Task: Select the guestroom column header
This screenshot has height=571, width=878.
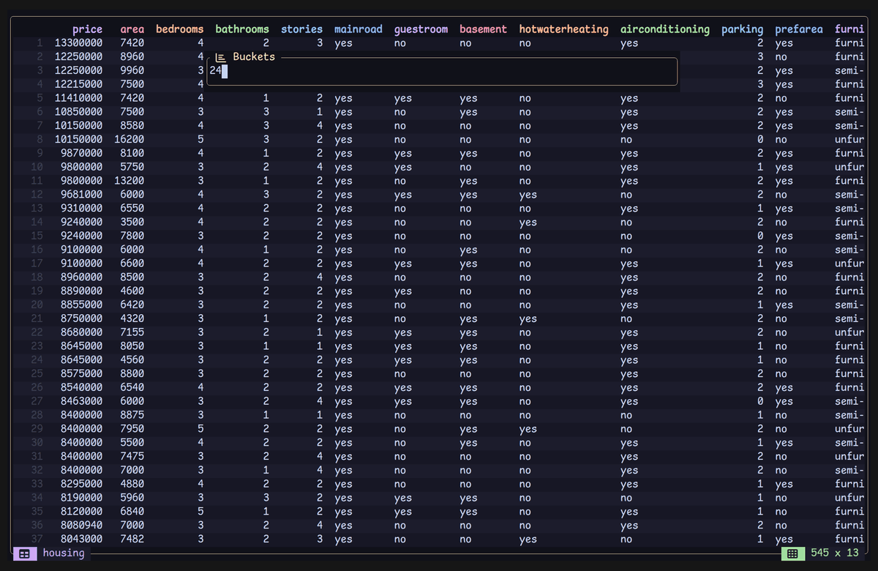Action: (421, 29)
